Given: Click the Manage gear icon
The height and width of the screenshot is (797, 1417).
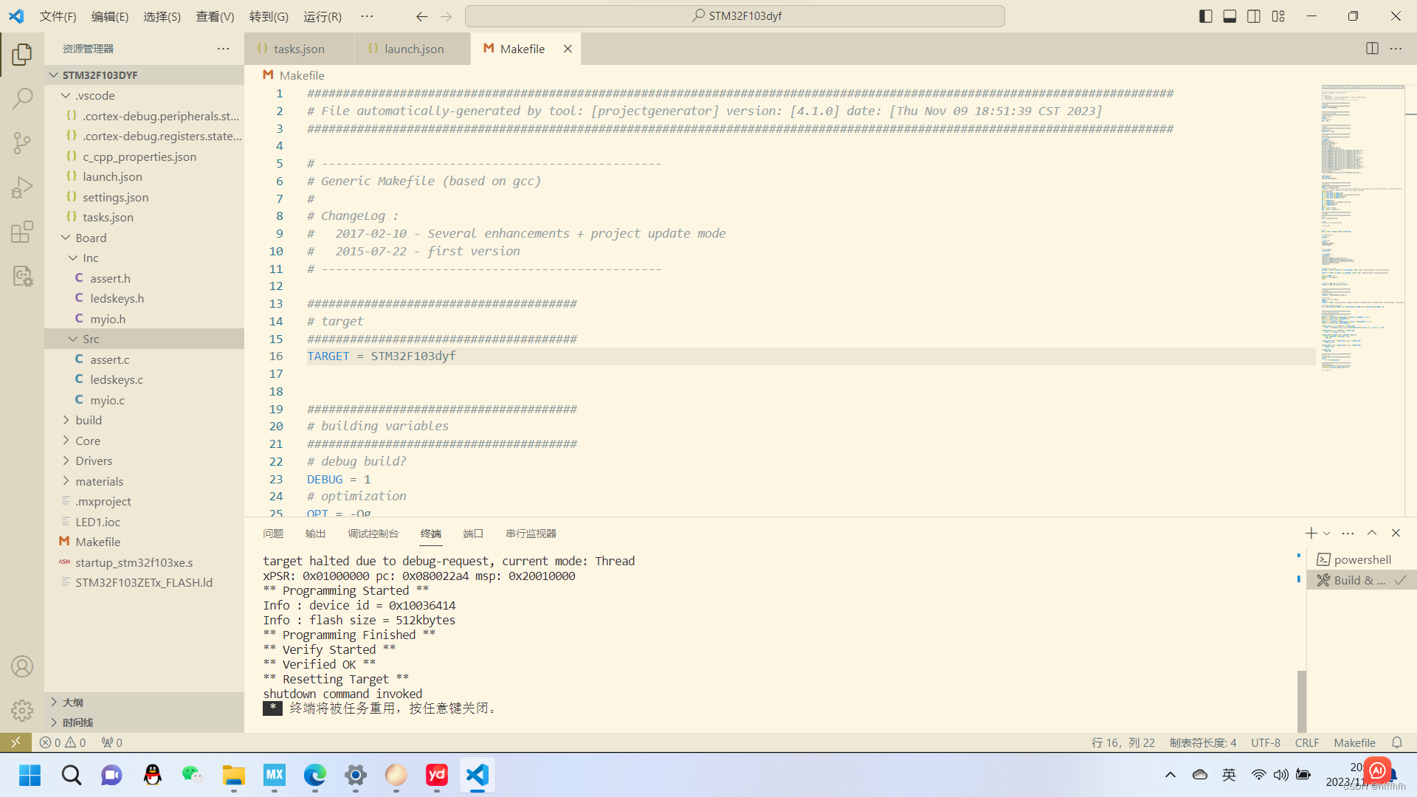Looking at the screenshot, I should click(x=22, y=710).
